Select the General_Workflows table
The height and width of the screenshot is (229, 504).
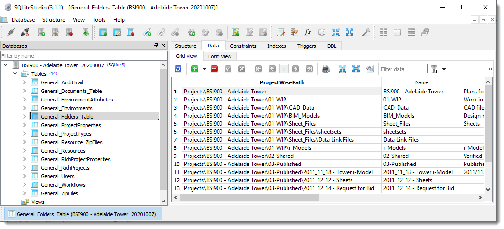(63, 185)
